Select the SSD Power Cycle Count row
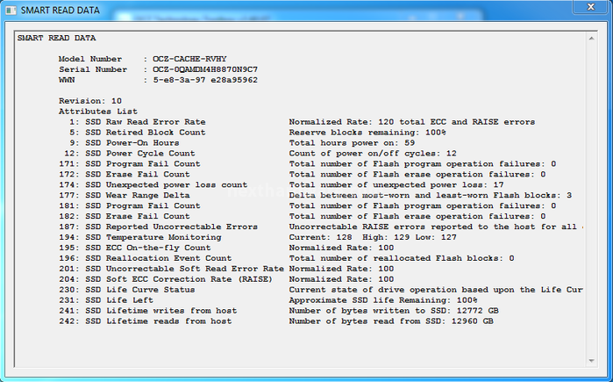This screenshot has width=613, height=382. tap(260, 154)
